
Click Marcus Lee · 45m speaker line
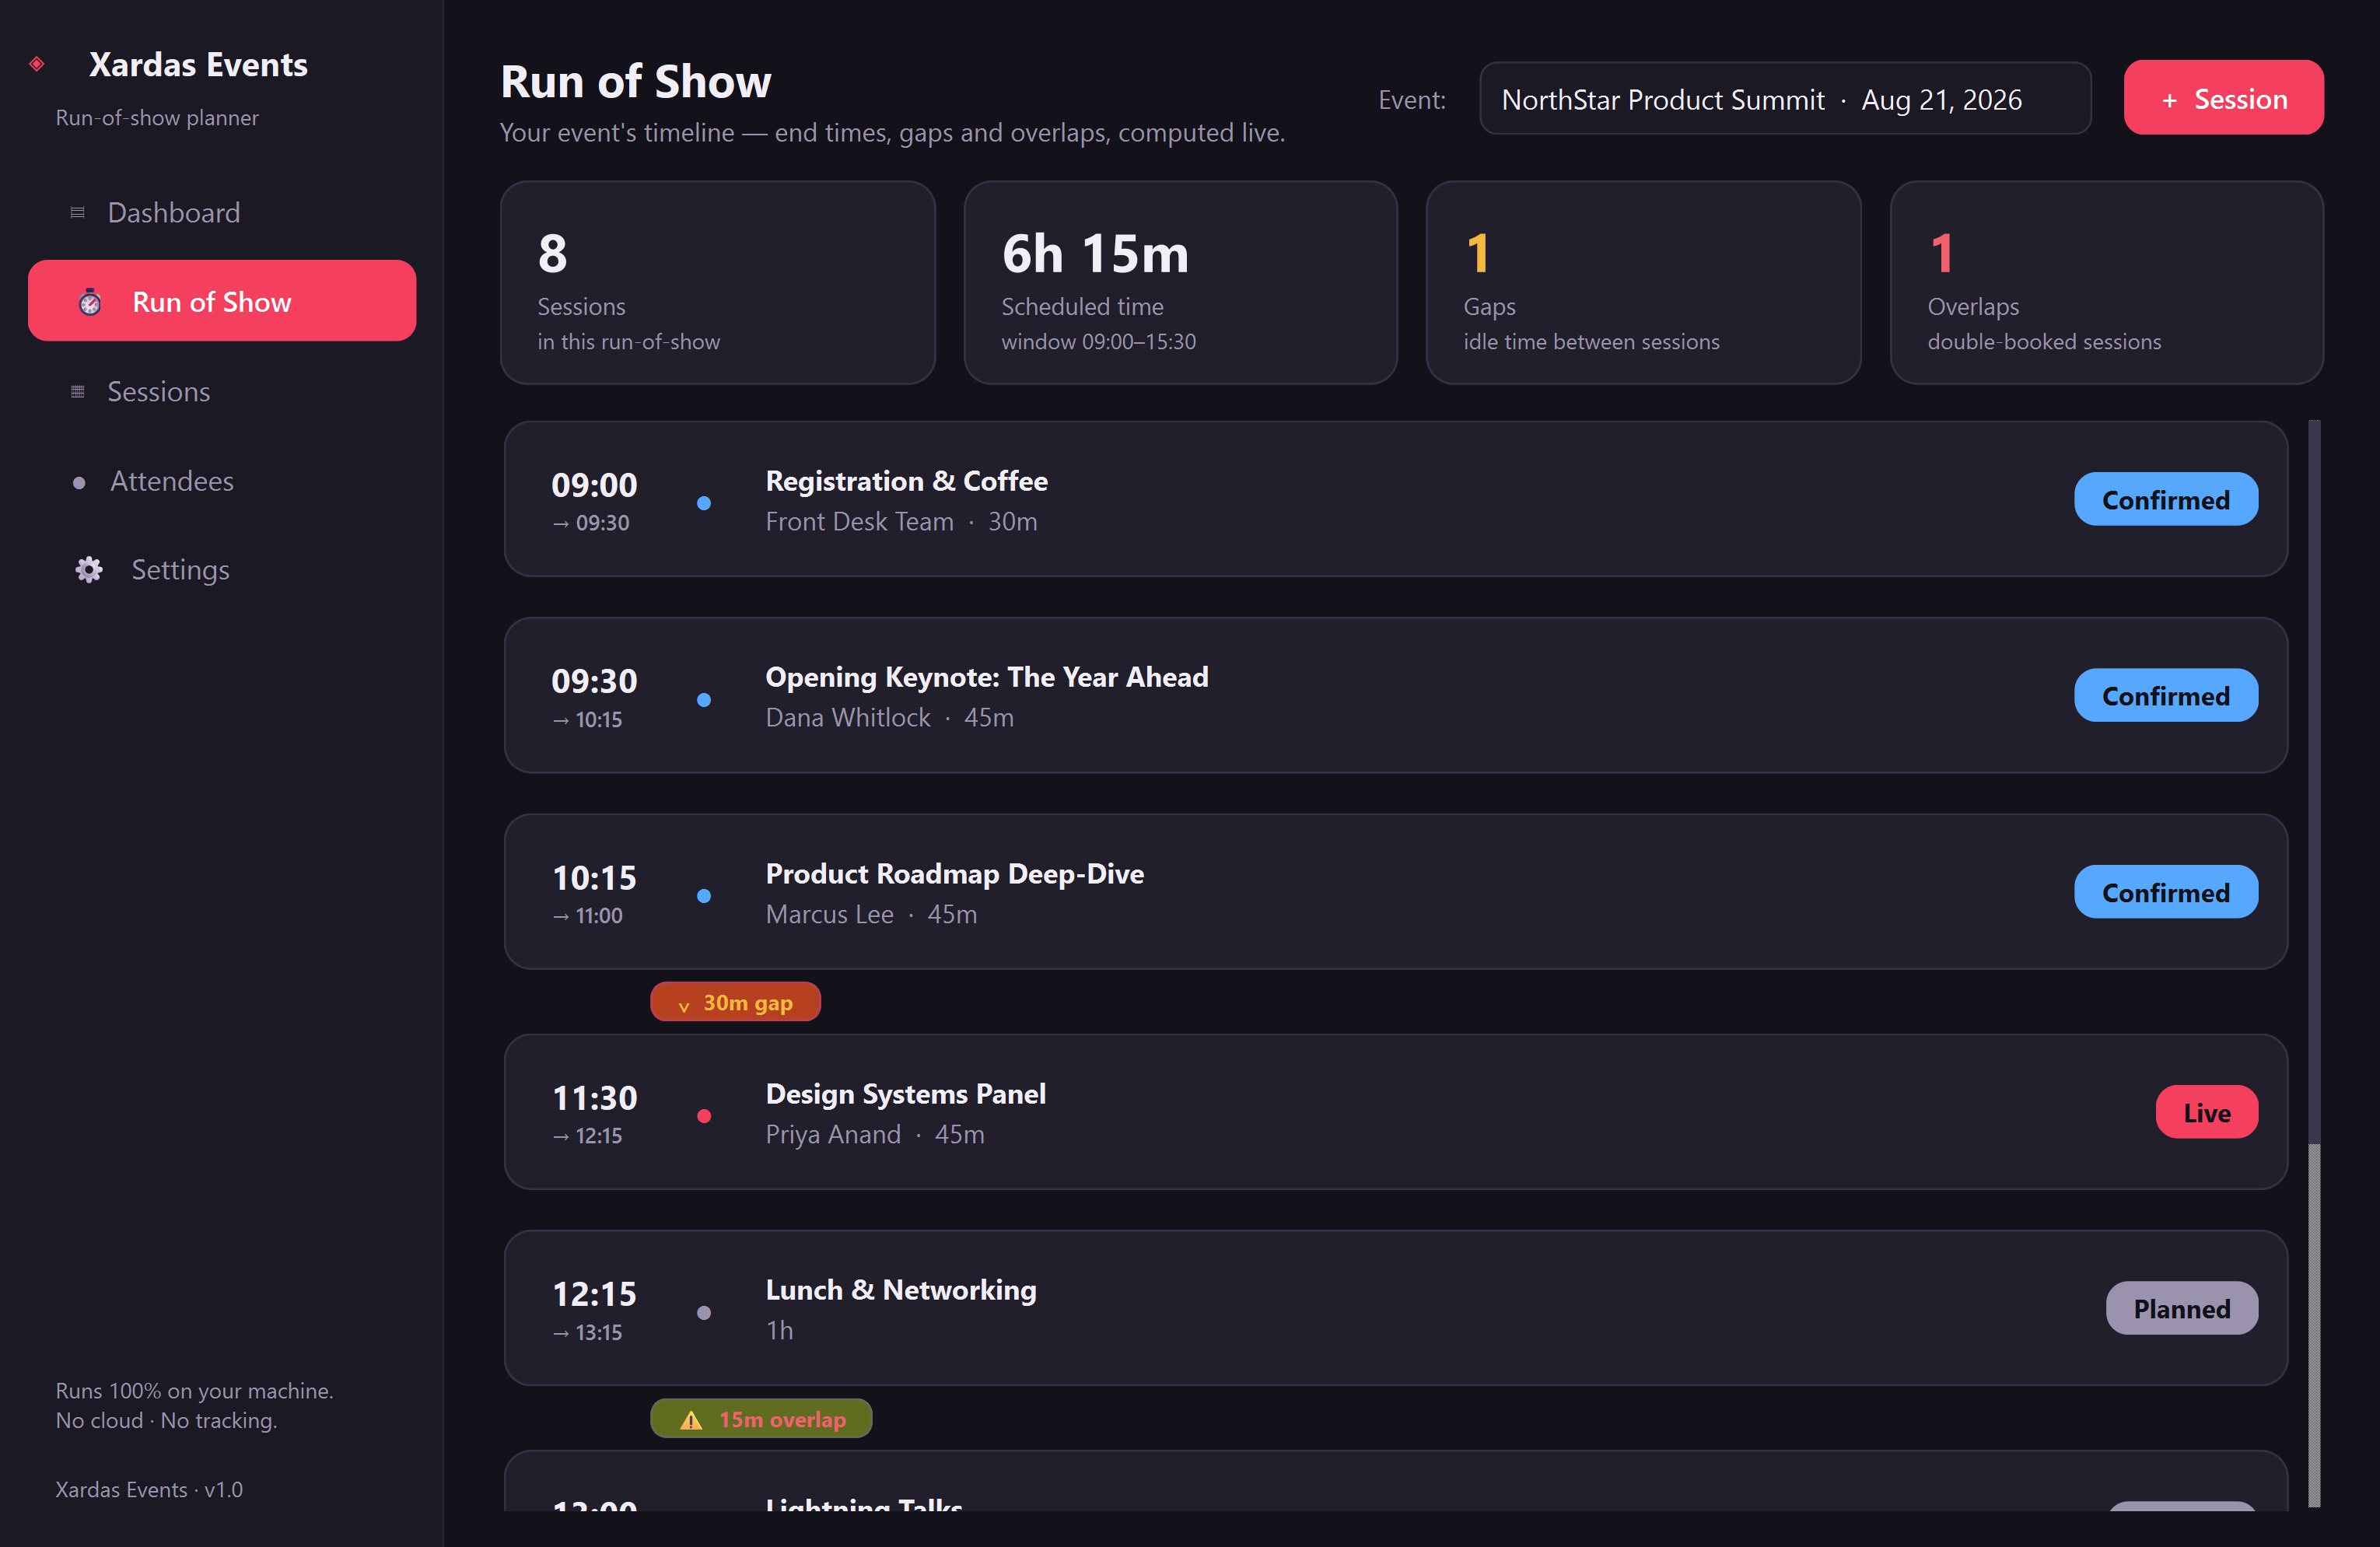(x=871, y=915)
